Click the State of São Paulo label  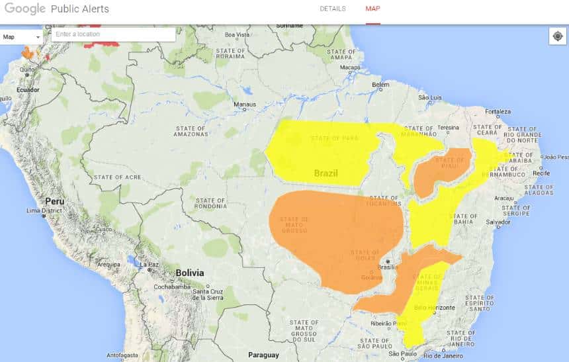click(374, 343)
